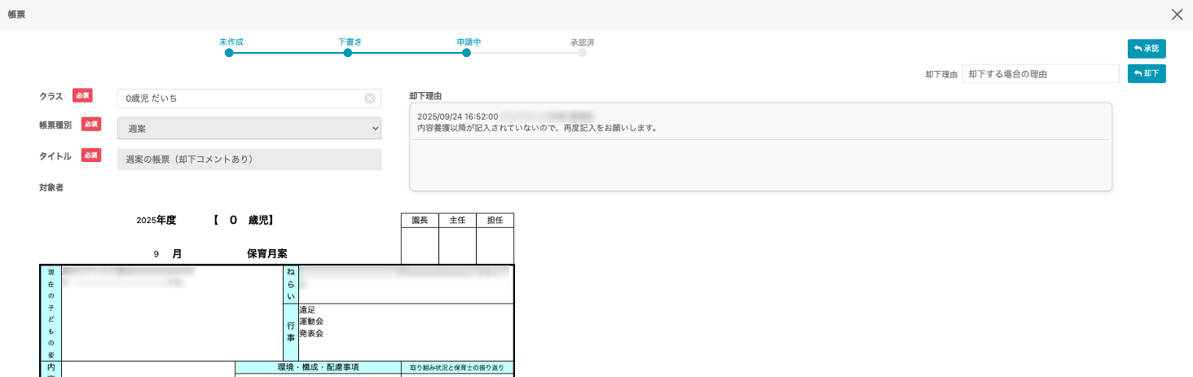Click the 行事 cell listing 遠足

405,332
